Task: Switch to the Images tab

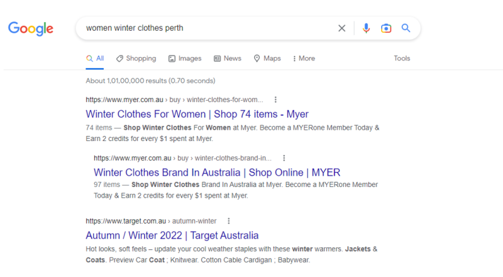Action: pos(185,59)
